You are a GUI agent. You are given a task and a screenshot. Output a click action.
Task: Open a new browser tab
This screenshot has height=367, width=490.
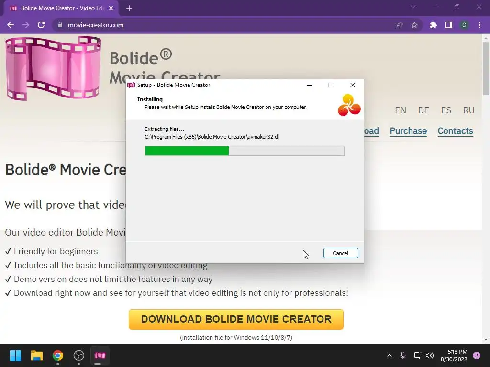pyautogui.click(x=129, y=8)
